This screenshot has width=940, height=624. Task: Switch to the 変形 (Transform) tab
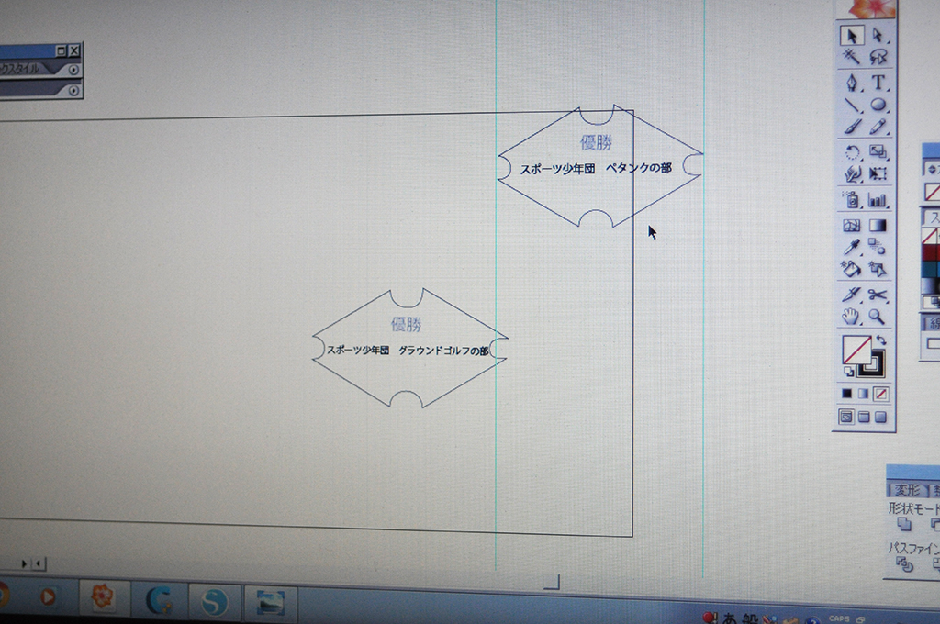click(907, 490)
